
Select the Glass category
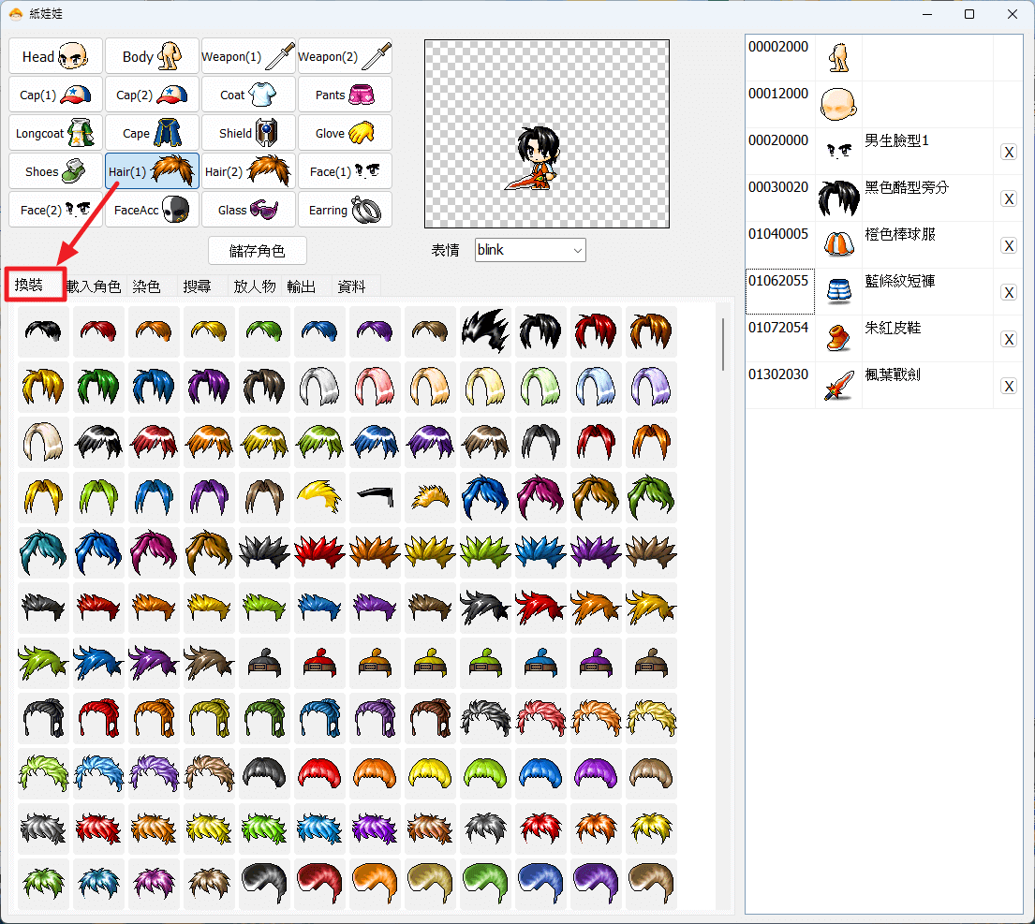pyautogui.click(x=248, y=209)
